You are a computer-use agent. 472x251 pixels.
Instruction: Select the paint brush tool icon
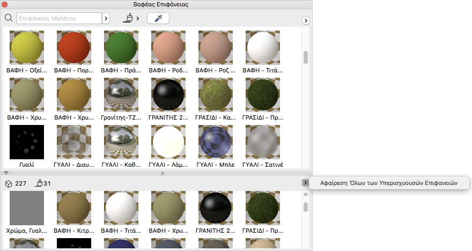[x=128, y=18]
